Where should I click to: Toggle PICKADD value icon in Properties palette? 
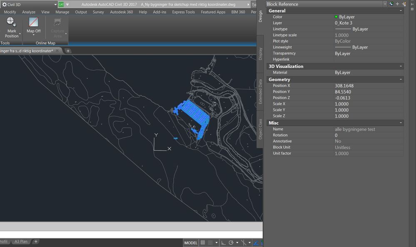pos(391,4)
